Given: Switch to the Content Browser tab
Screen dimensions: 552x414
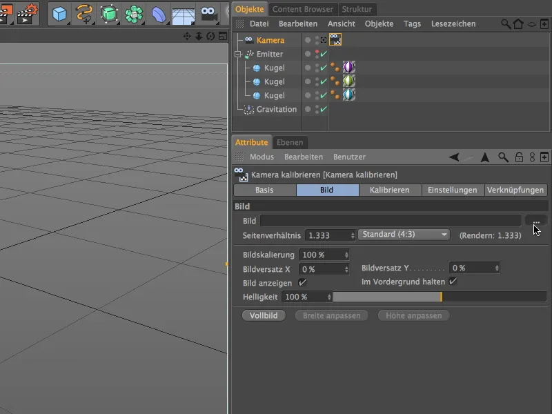Looking at the screenshot, I should pos(302,9).
